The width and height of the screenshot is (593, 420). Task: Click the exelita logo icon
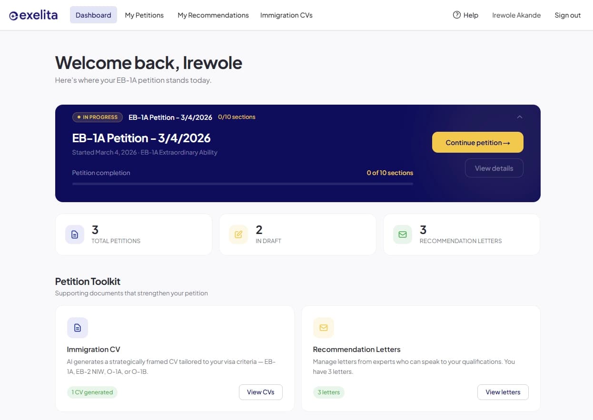(x=13, y=15)
